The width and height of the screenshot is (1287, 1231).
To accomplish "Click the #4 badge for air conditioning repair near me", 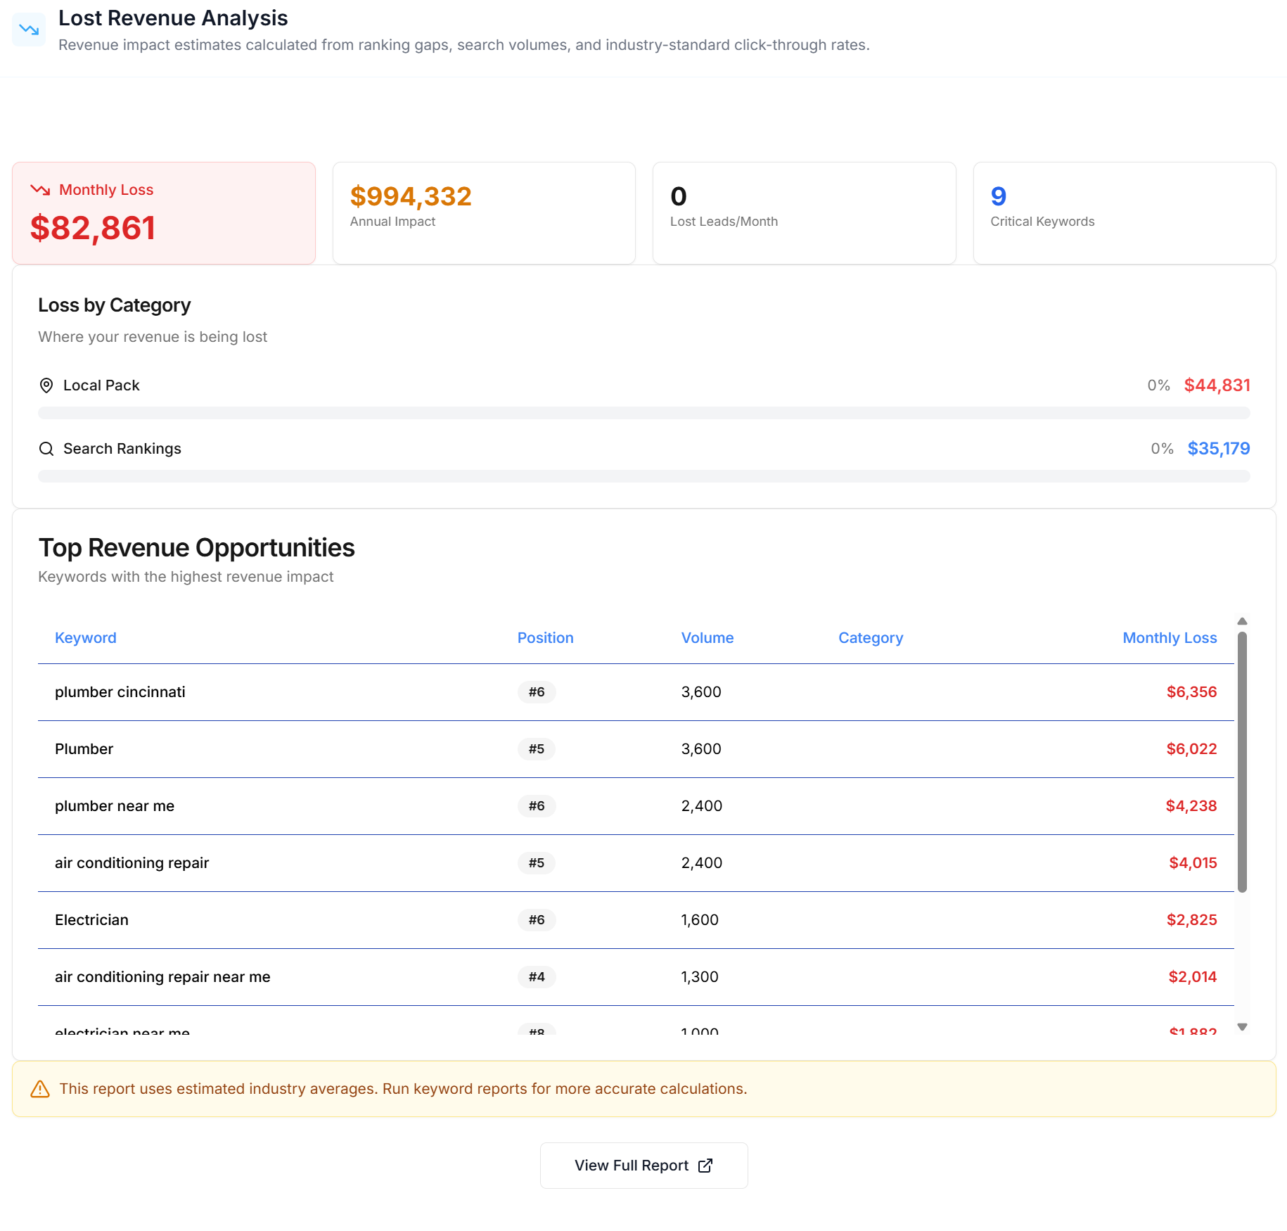I will (537, 977).
